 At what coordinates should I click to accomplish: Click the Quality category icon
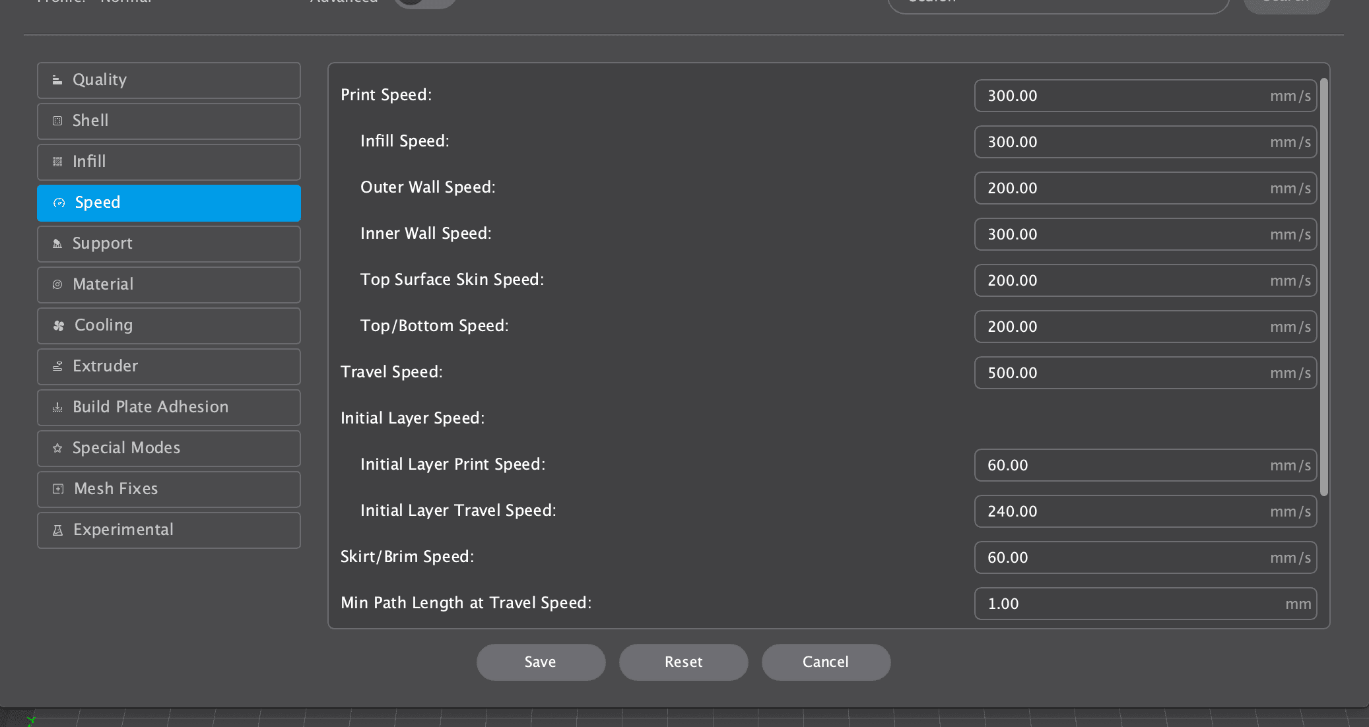[x=57, y=80]
